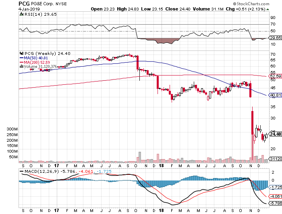Click the 52.59 MA(200) price tag on right axis
Image resolution: width=282 pixels, height=214 pixels.
point(275,76)
